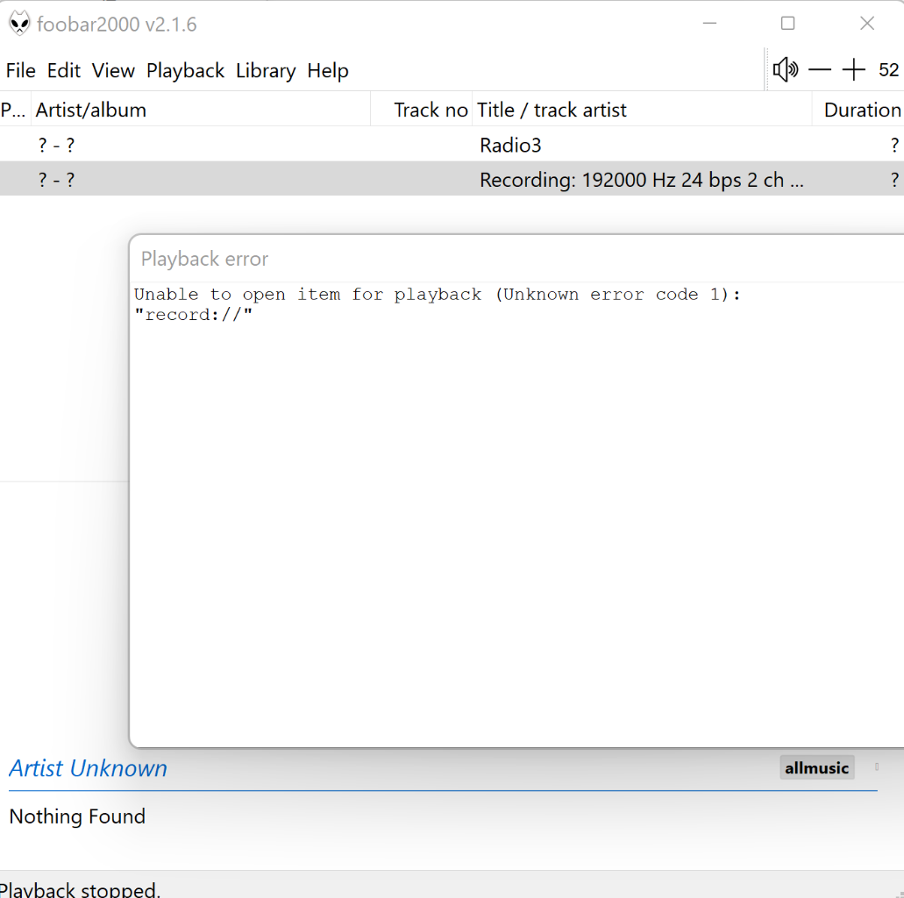The width and height of the screenshot is (904, 898).
Task: Click the allmusic source button
Action: (816, 767)
